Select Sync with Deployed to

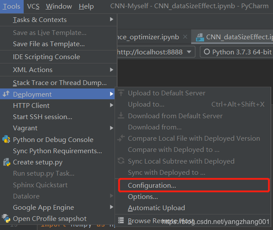click(x=193, y=173)
